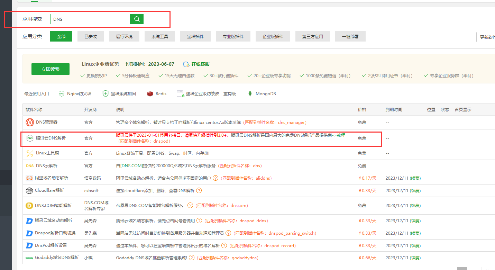Click the ￥0.66/天 price text
This screenshot has width=495, height=270.
367,258
